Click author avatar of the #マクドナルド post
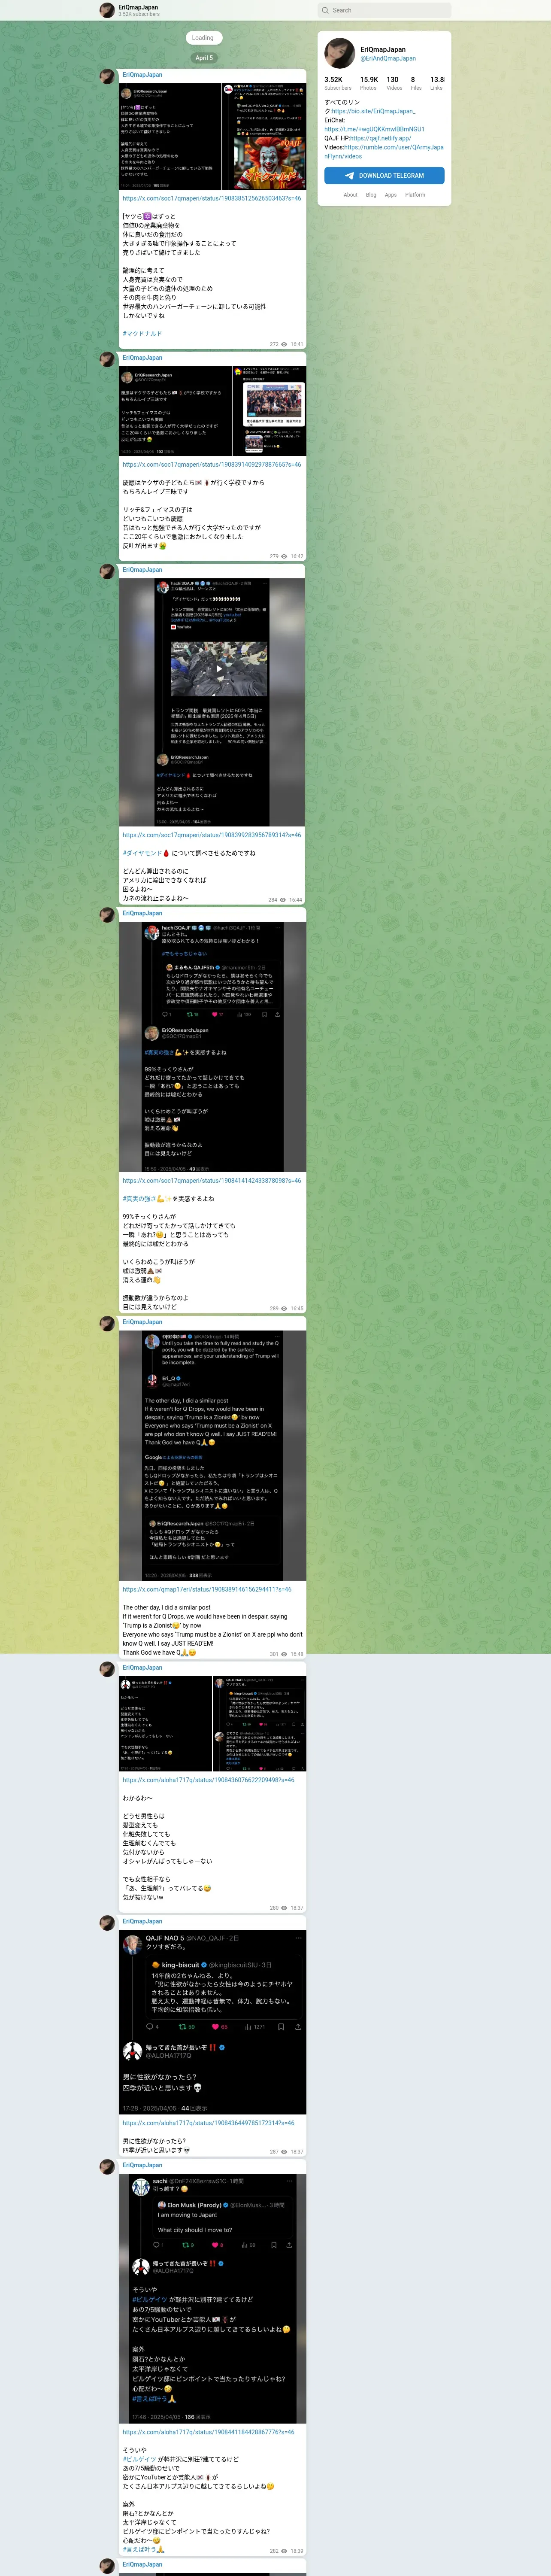551x2576 pixels. 107,76
